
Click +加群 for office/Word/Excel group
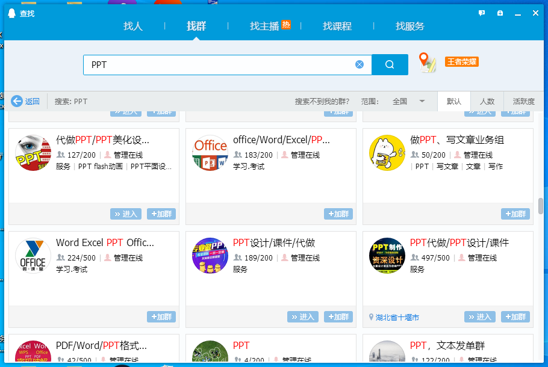pyautogui.click(x=338, y=214)
